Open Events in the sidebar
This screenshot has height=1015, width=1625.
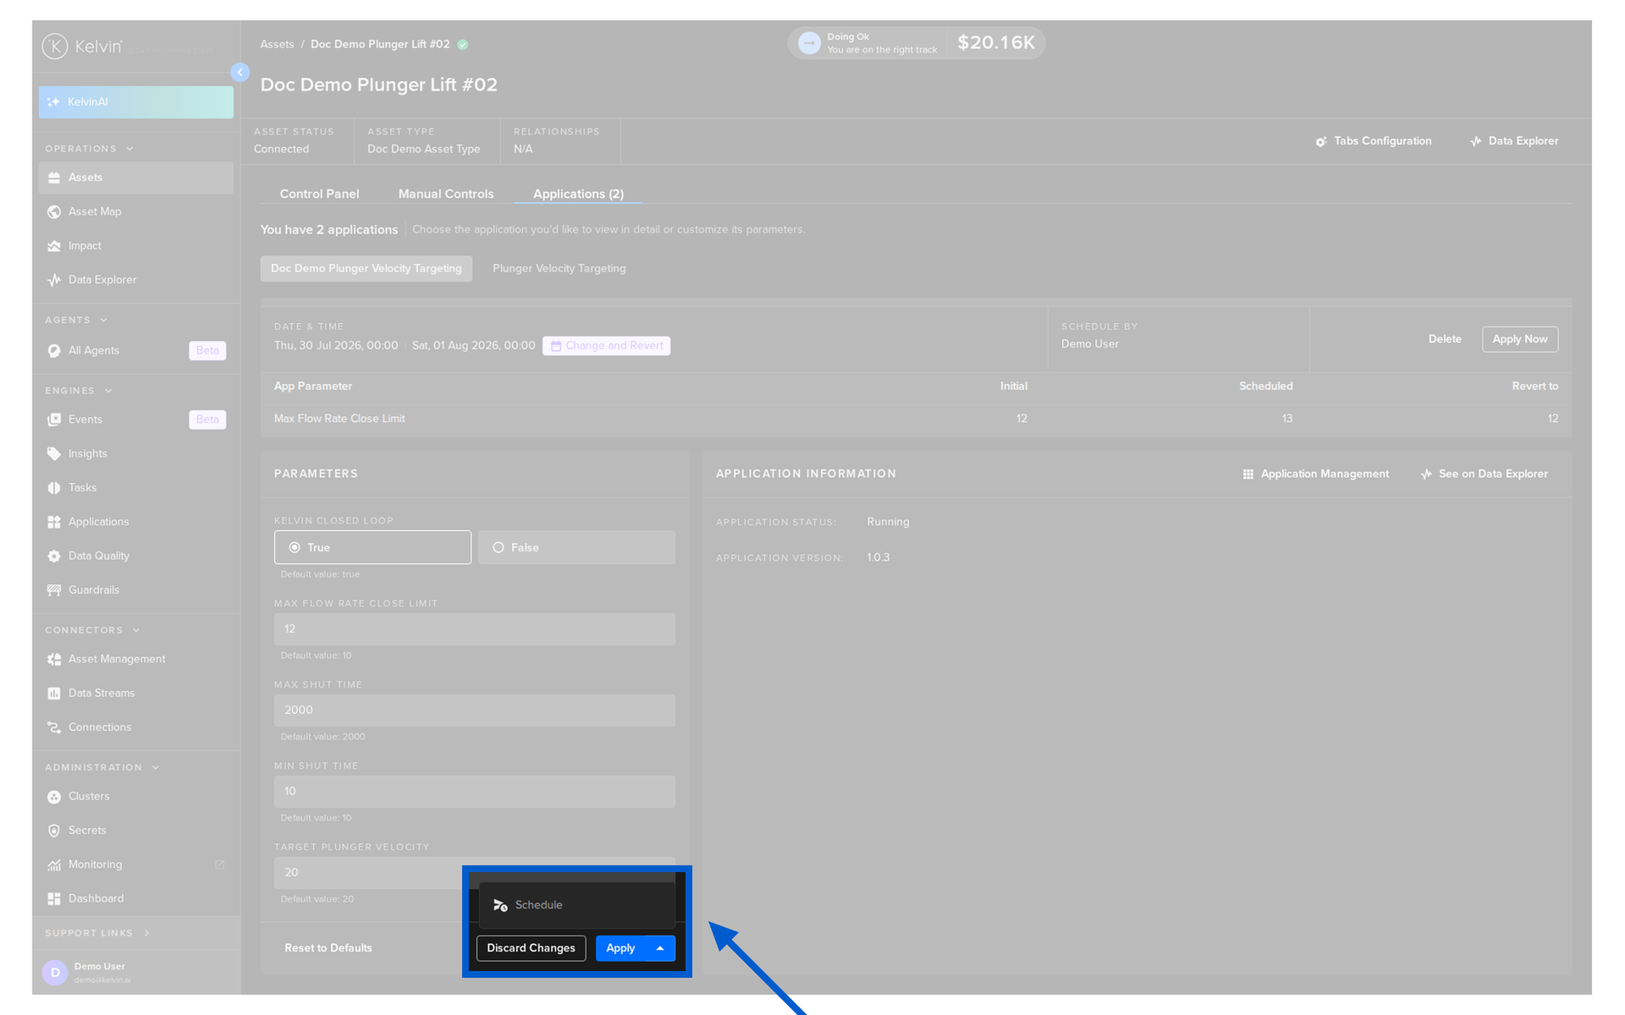click(x=135, y=420)
